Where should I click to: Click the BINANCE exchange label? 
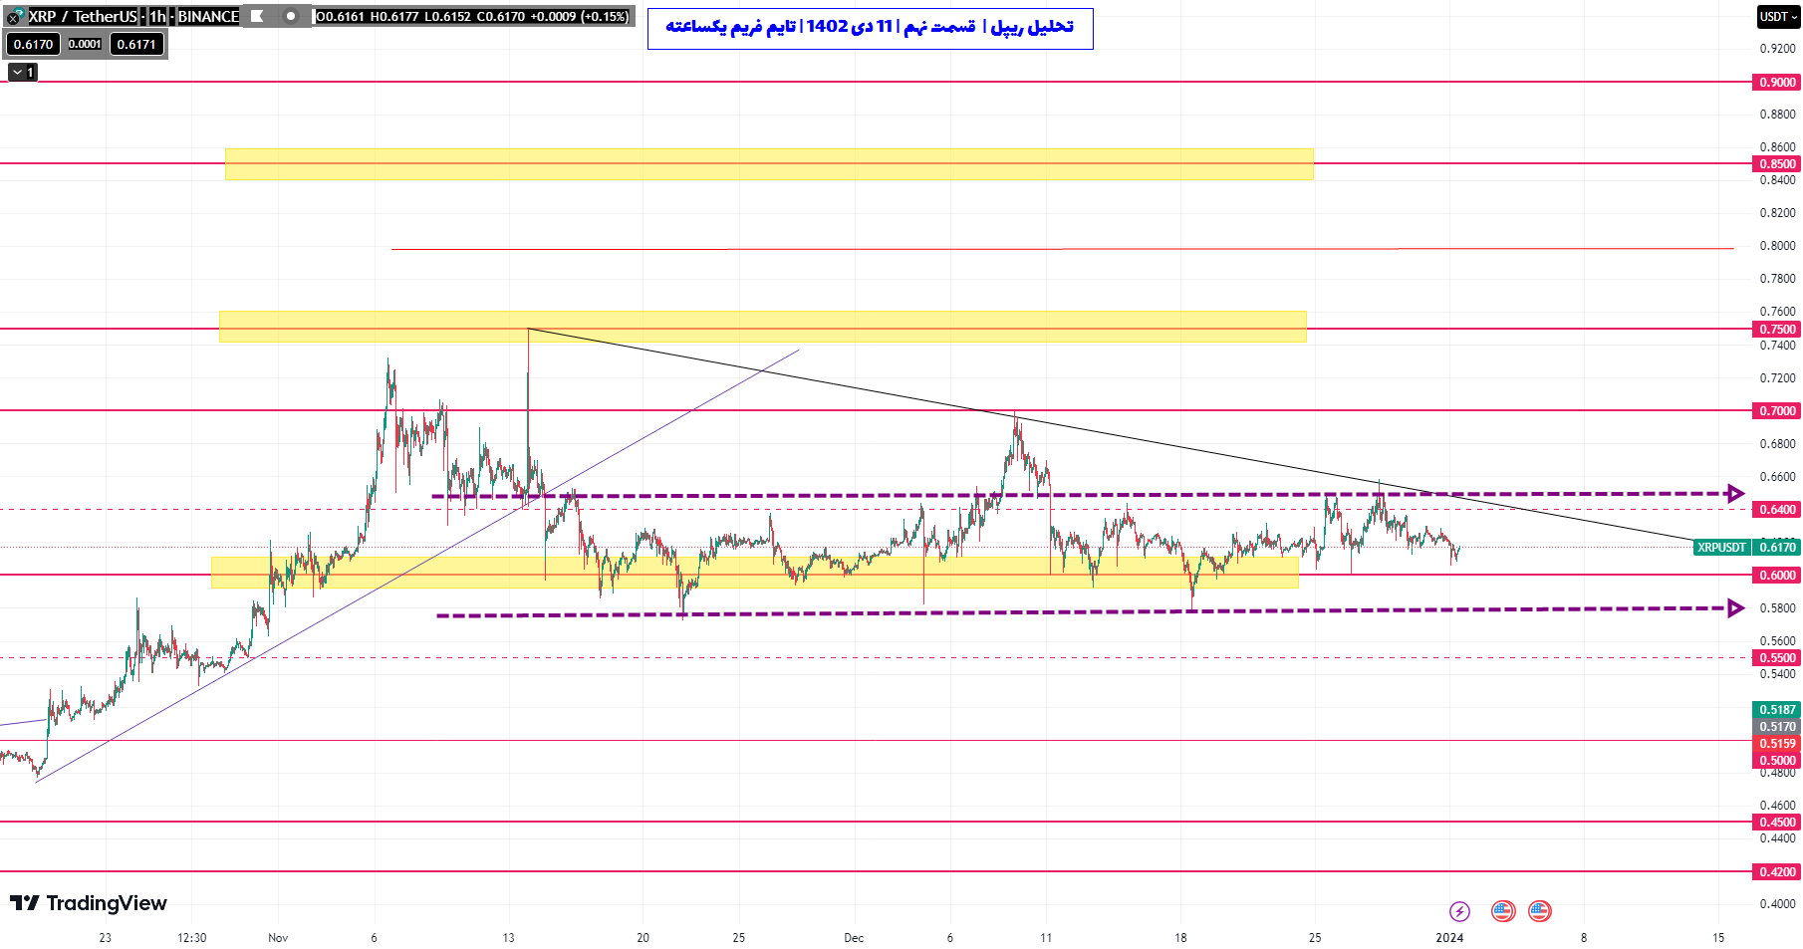click(x=208, y=16)
